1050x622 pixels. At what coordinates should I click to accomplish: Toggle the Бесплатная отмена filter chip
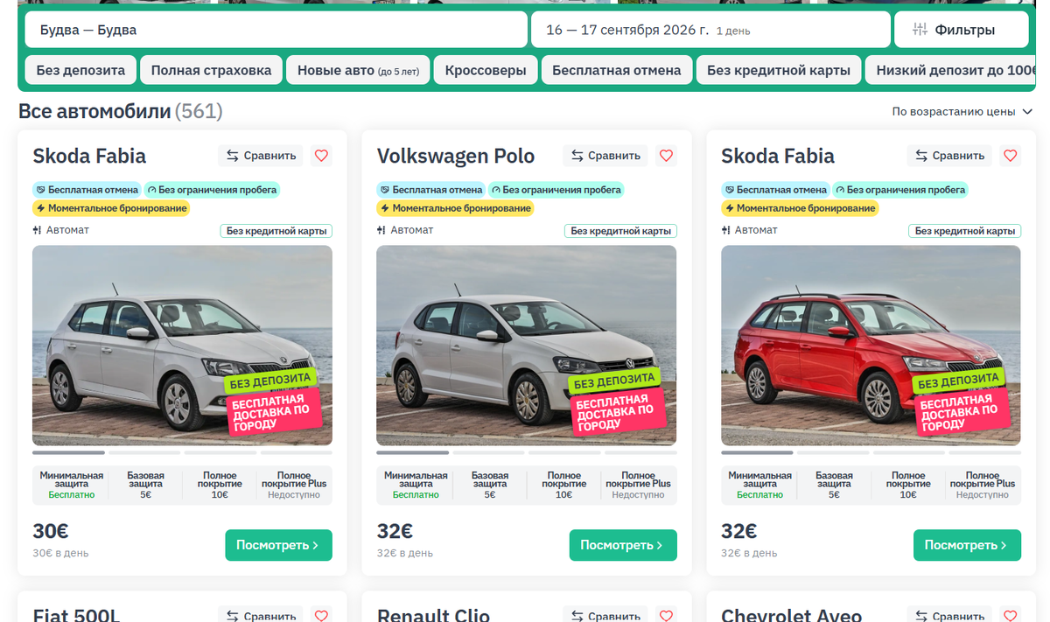(x=617, y=70)
